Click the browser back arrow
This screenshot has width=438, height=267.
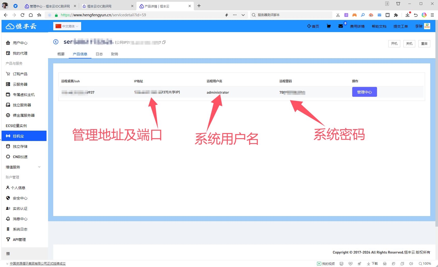coord(6,15)
